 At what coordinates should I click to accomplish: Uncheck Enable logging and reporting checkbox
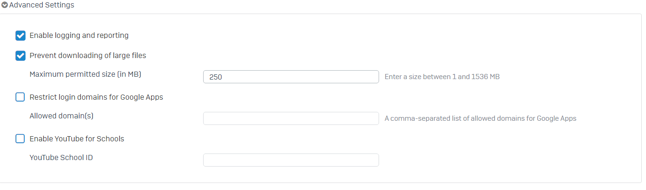coord(20,36)
